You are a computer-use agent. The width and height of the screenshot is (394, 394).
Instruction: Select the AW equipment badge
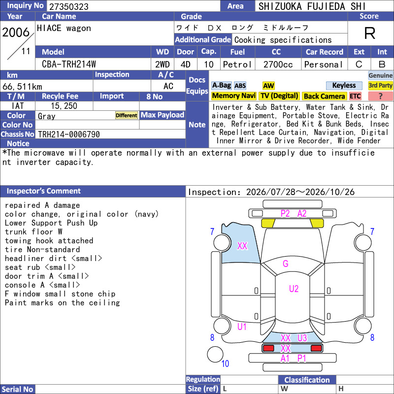(268, 86)
